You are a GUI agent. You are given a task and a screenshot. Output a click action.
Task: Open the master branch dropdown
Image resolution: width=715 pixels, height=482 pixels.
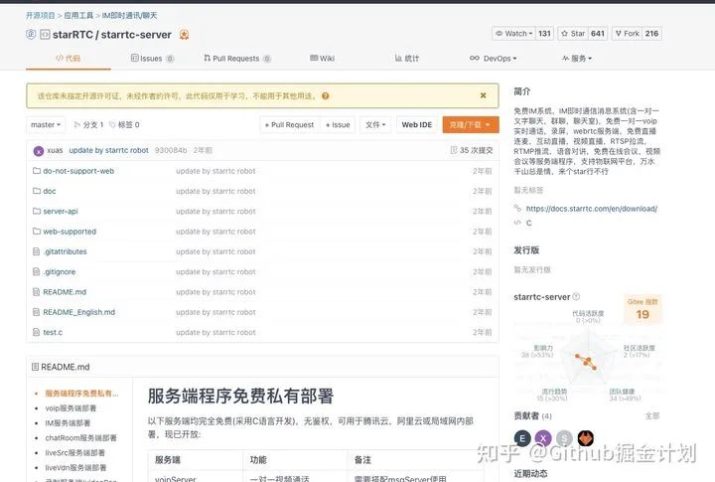46,124
